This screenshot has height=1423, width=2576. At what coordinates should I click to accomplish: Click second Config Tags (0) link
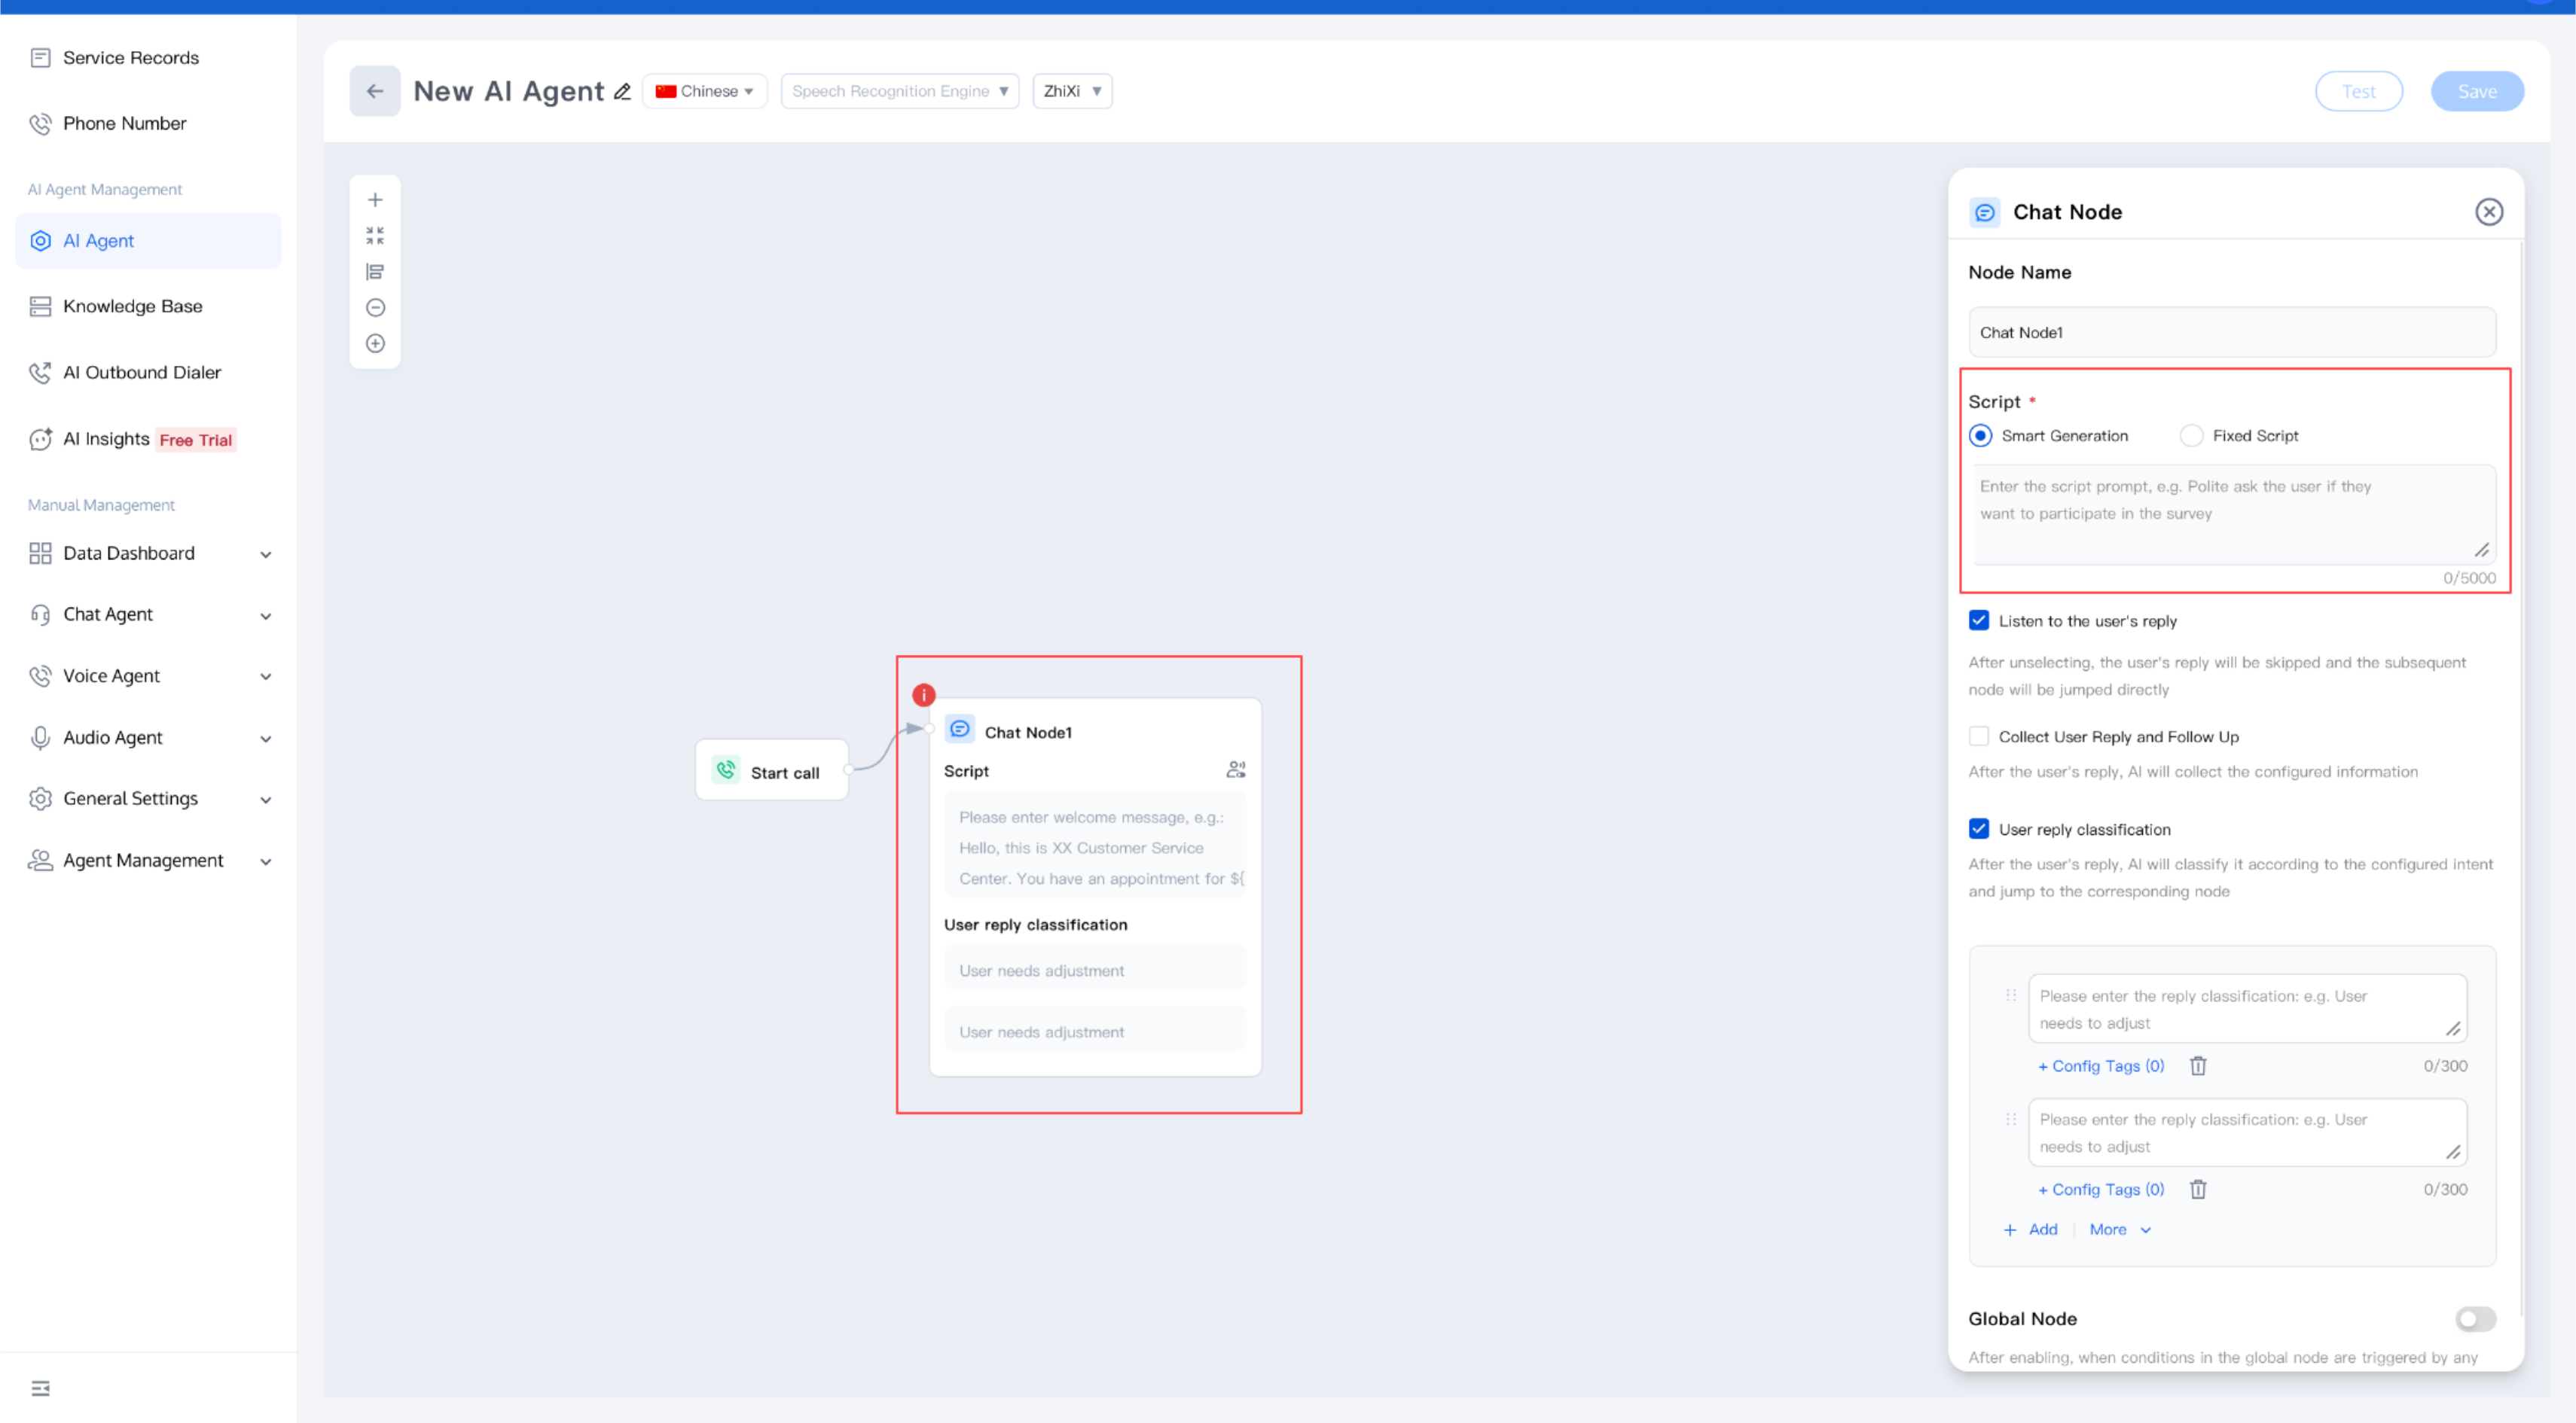[x=2101, y=1189]
